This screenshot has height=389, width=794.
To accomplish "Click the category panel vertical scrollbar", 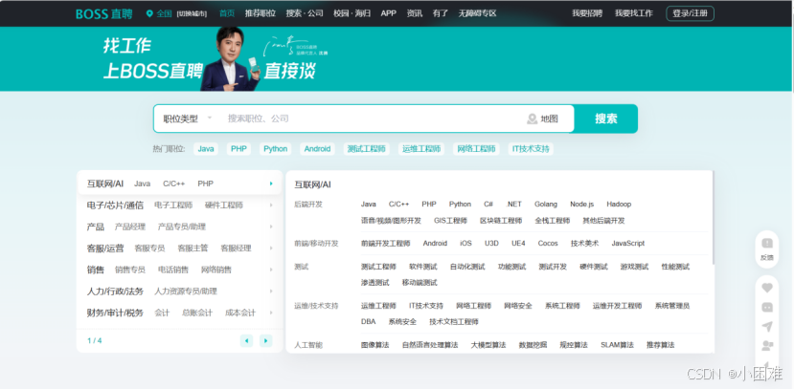I will click(x=713, y=217).
